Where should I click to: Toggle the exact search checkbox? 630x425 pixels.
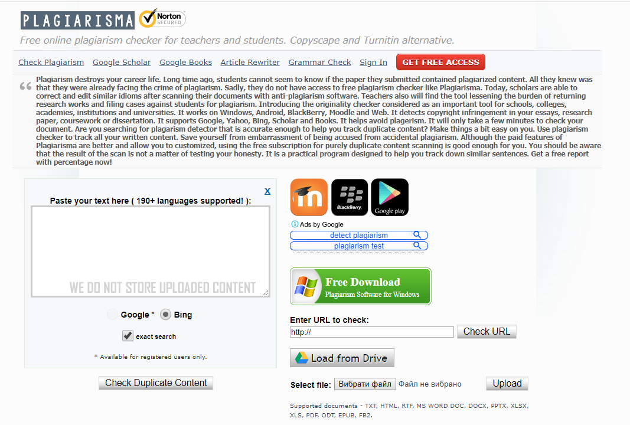click(x=128, y=336)
